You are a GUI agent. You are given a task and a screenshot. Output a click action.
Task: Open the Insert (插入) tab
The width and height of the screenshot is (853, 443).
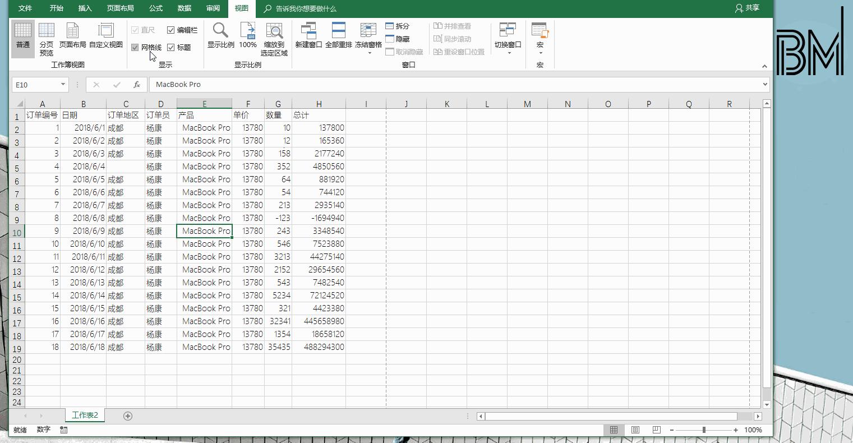pyautogui.click(x=85, y=8)
